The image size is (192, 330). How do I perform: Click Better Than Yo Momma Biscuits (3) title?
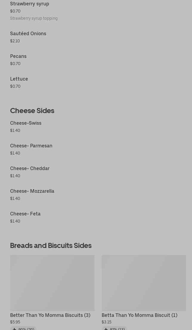click(50, 315)
